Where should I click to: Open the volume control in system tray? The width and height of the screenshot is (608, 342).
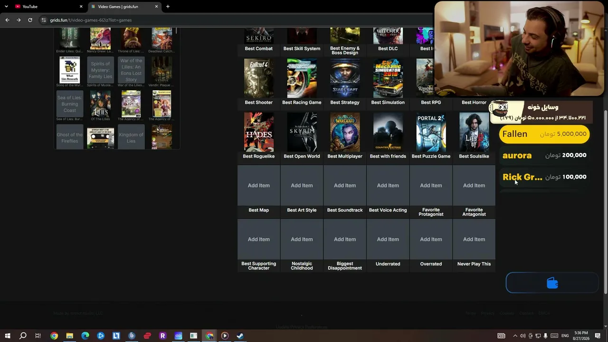tap(522, 336)
